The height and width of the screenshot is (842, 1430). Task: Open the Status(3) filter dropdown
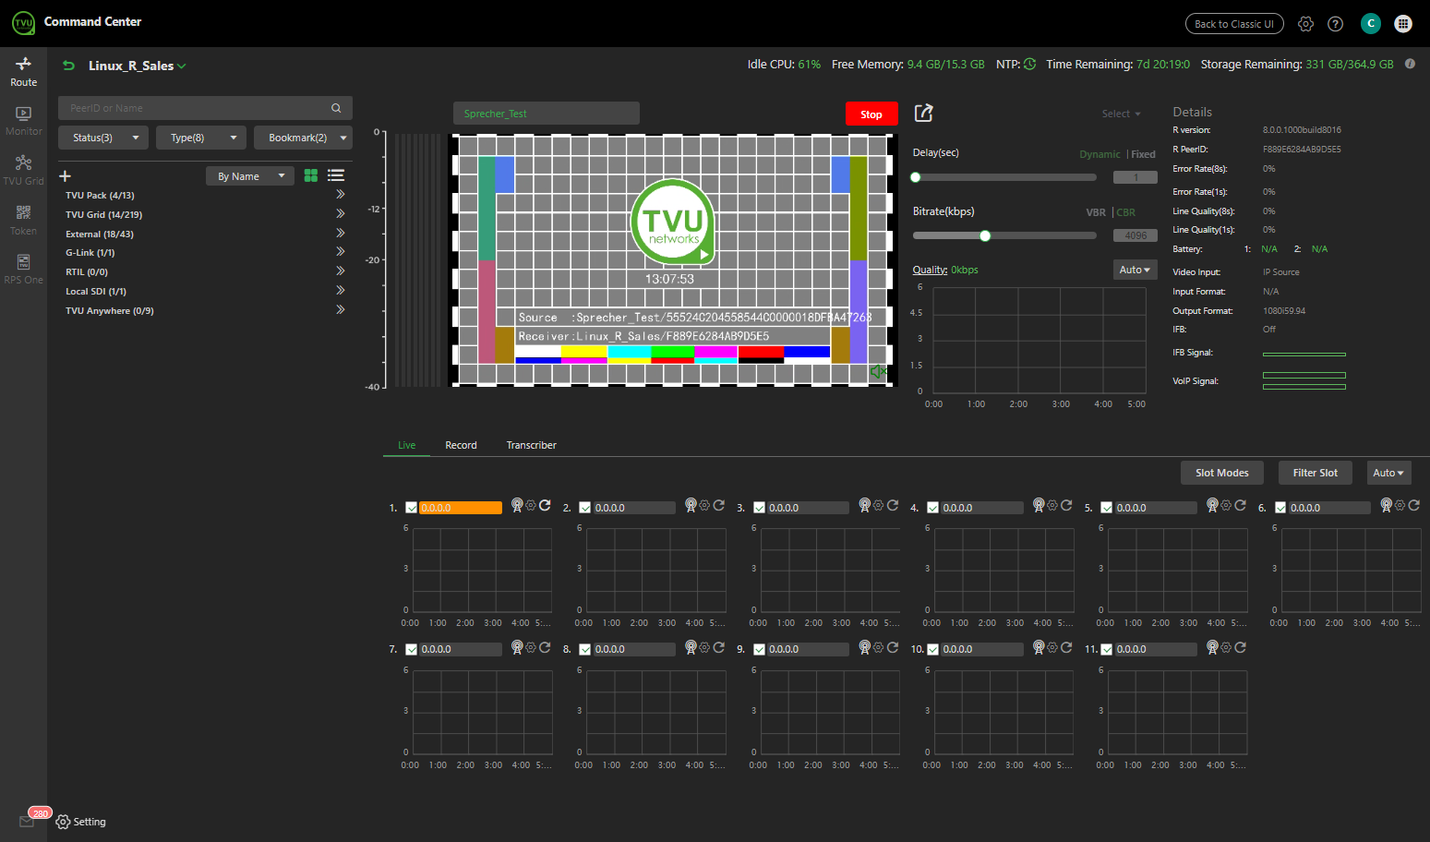click(103, 138)
